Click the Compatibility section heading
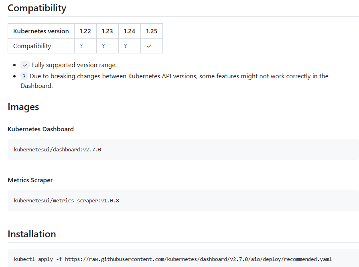The width and height of the screenshot is (359, 267). pyautogui.click(x=37, y=8)
